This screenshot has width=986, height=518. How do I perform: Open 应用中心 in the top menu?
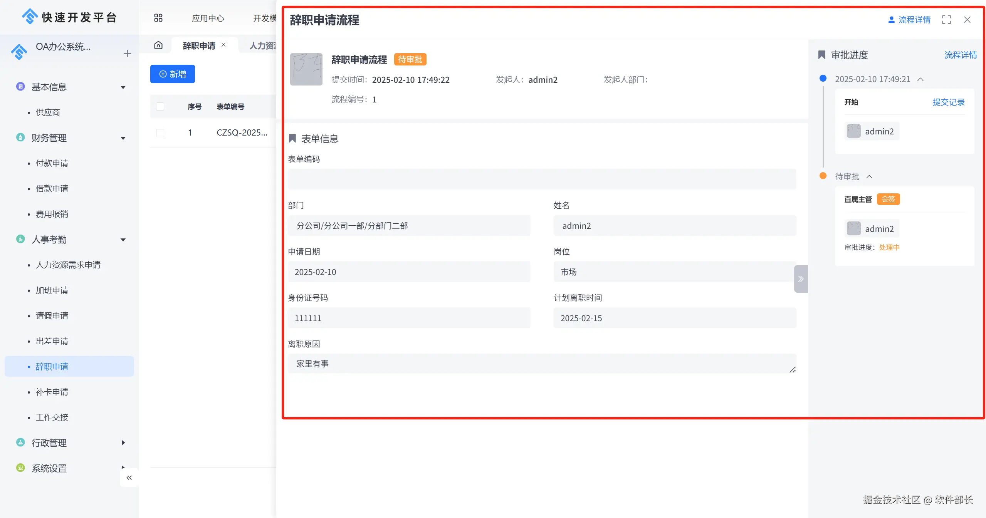(208, 18)
